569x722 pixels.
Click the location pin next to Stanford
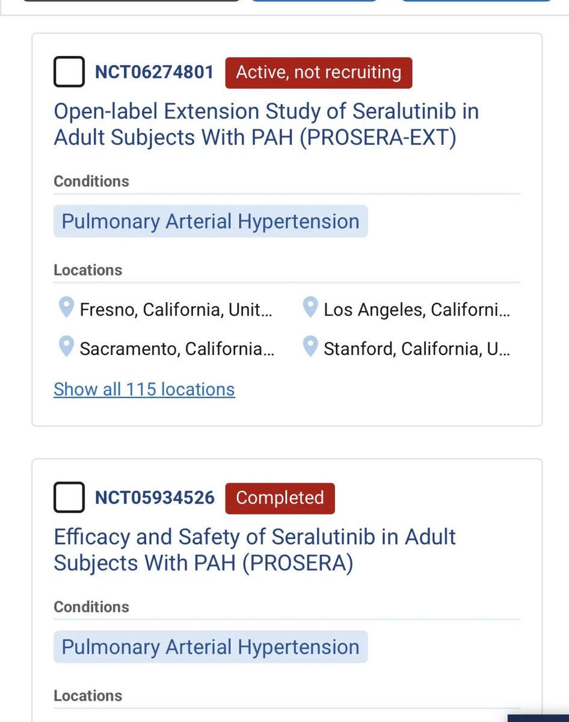[310, 347]
